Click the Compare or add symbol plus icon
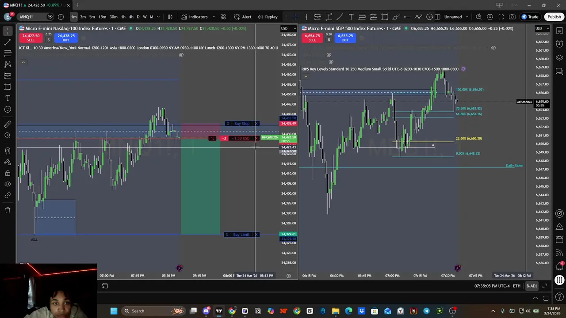 coord(61,17)
